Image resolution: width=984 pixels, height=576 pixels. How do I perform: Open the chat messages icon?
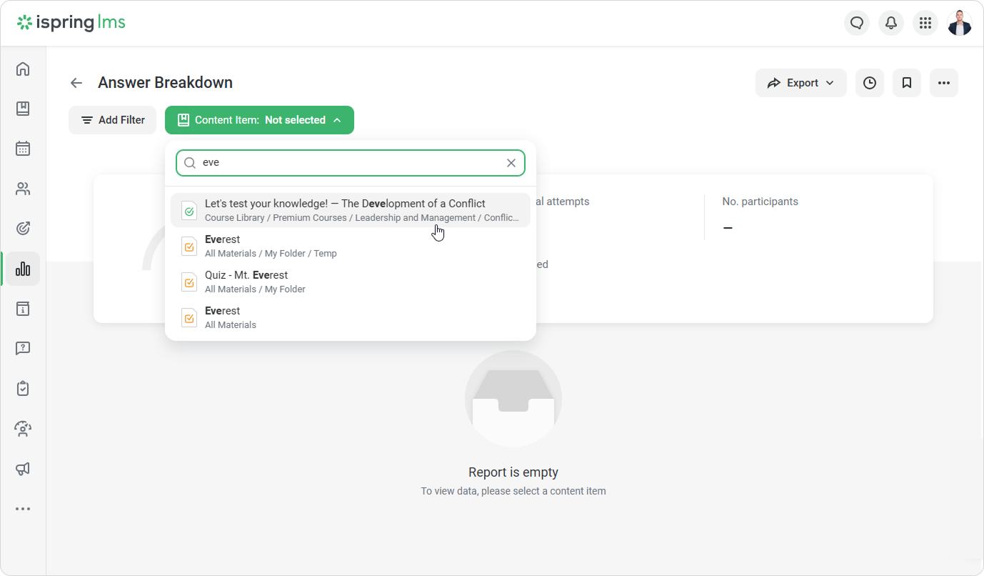857,23
